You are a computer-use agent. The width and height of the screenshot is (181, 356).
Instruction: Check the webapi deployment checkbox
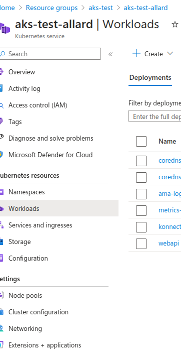[141, 244]
